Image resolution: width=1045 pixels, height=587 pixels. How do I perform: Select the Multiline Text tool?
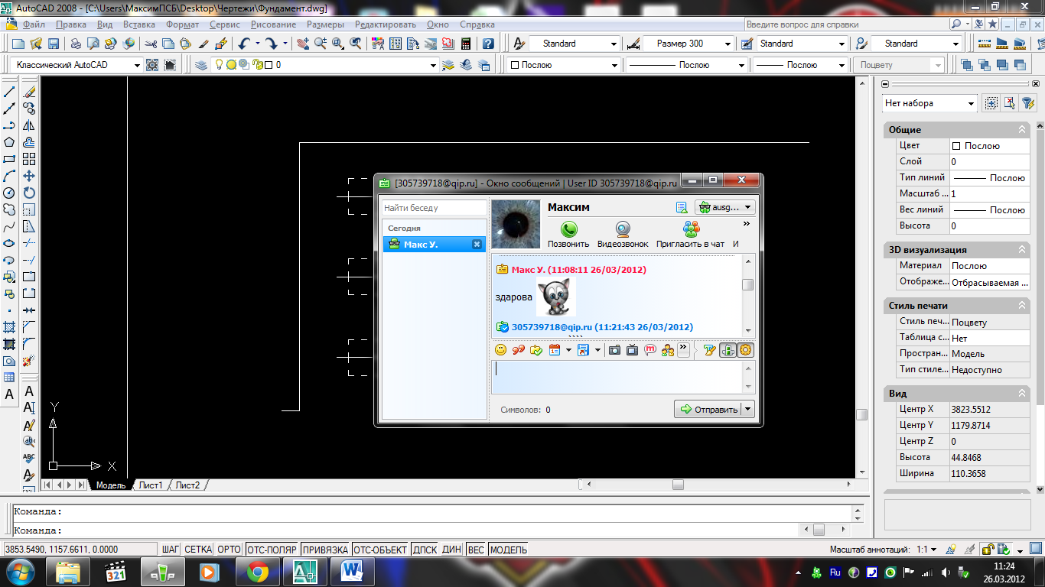point(10,394)
